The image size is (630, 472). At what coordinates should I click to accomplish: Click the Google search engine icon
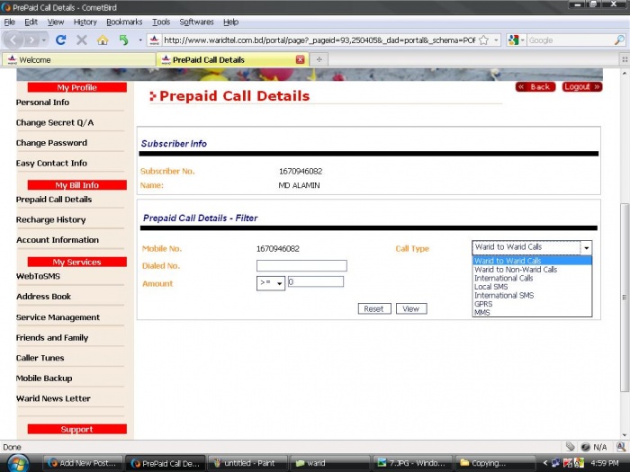(513, 40)
